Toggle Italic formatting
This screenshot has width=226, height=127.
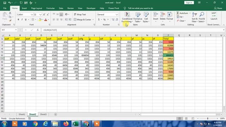pos(22,19)
